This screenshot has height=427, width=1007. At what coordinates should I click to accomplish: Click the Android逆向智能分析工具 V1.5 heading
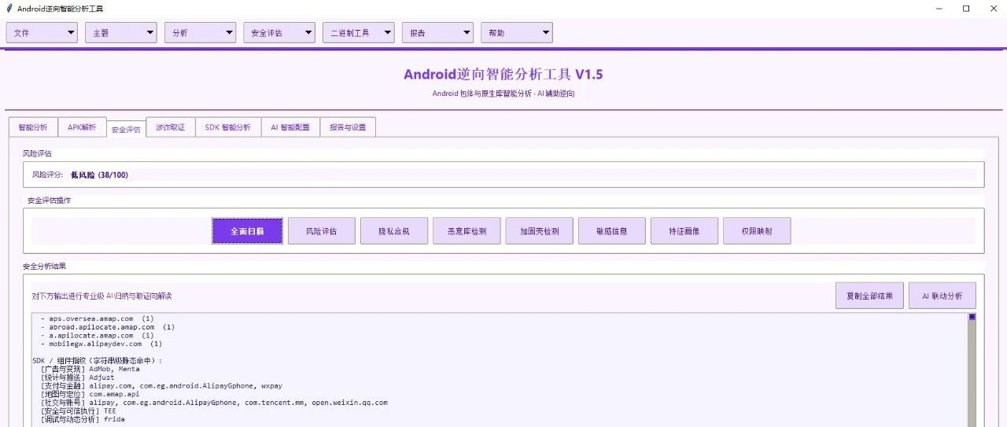(503, 75)
